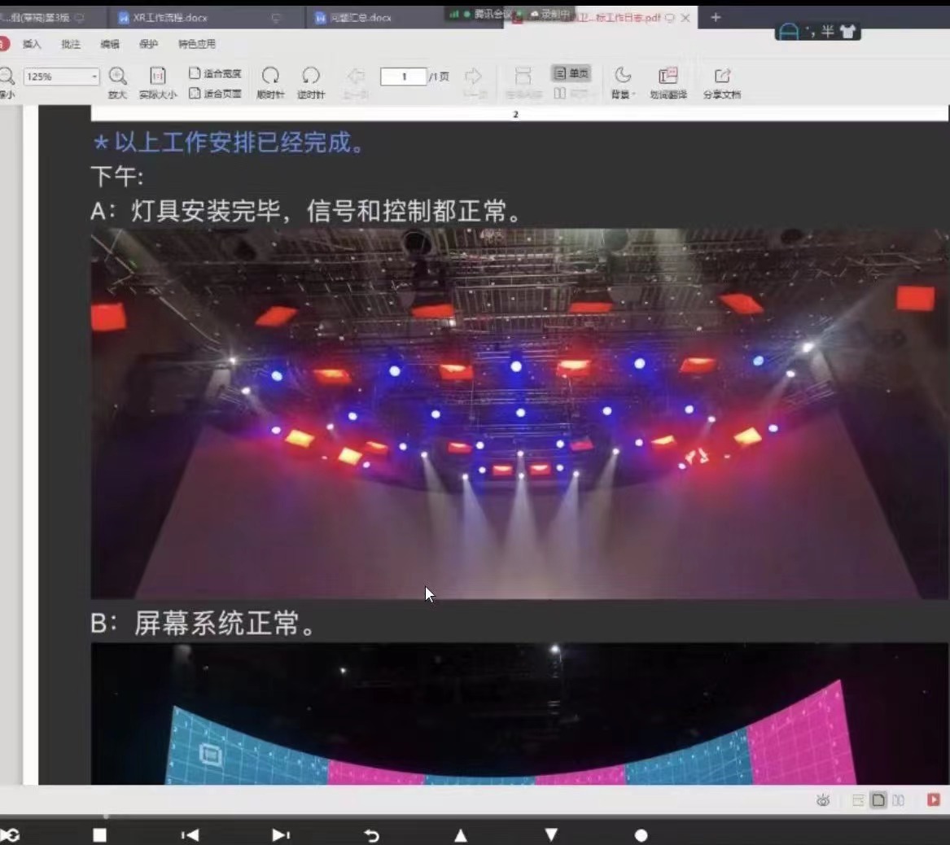Select single page view in status bar
The width and height of the screenshot is (950, 845).
pos(878,800)
